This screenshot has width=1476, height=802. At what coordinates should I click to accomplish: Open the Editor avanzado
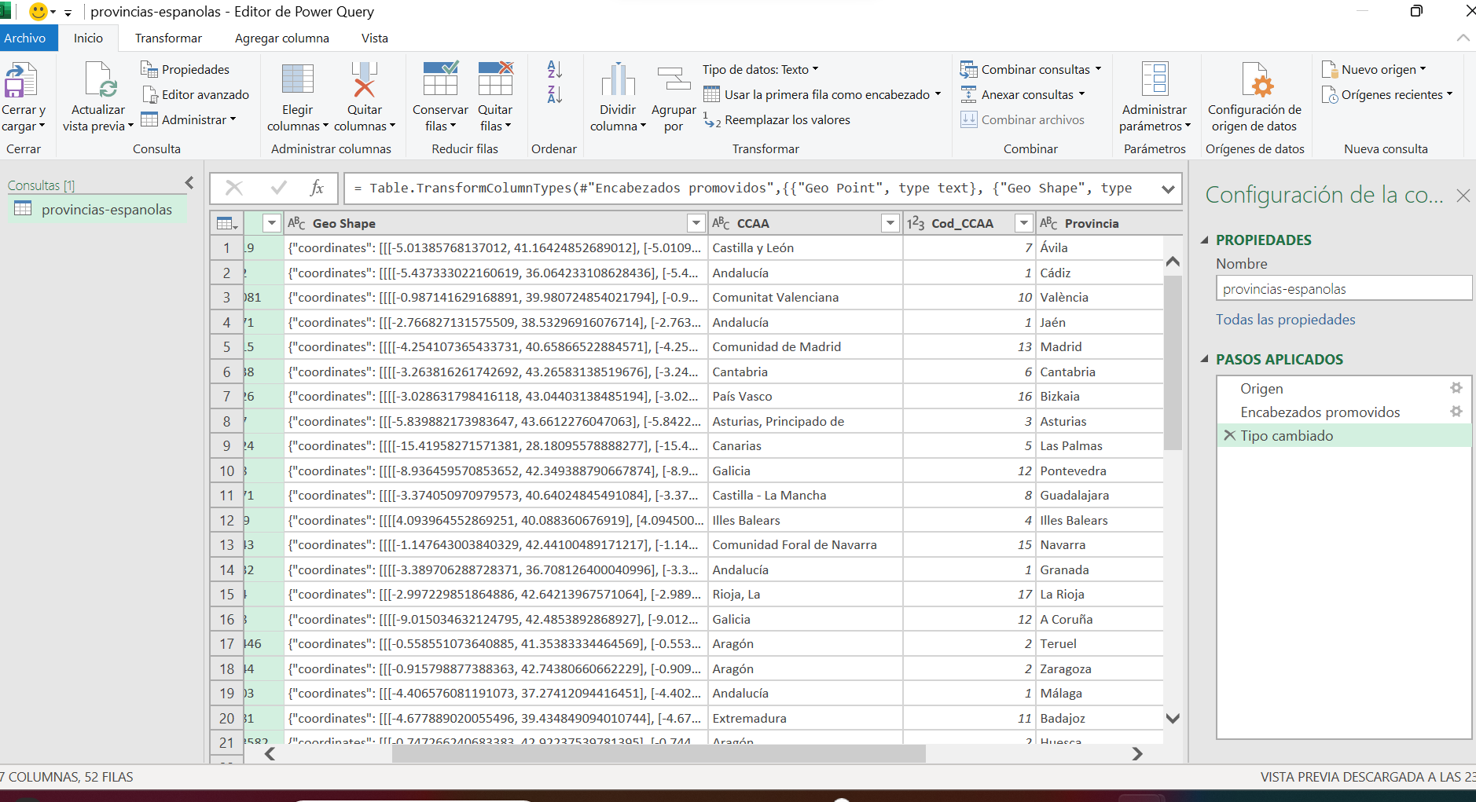tap(196, 94)
